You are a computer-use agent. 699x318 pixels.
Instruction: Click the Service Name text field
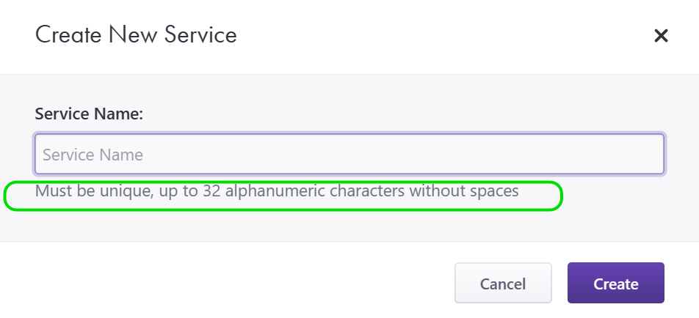[349, 154]
